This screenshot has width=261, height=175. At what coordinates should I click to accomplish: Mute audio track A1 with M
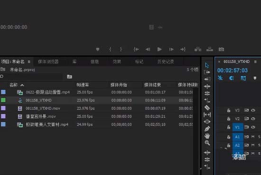click(253, 137)
